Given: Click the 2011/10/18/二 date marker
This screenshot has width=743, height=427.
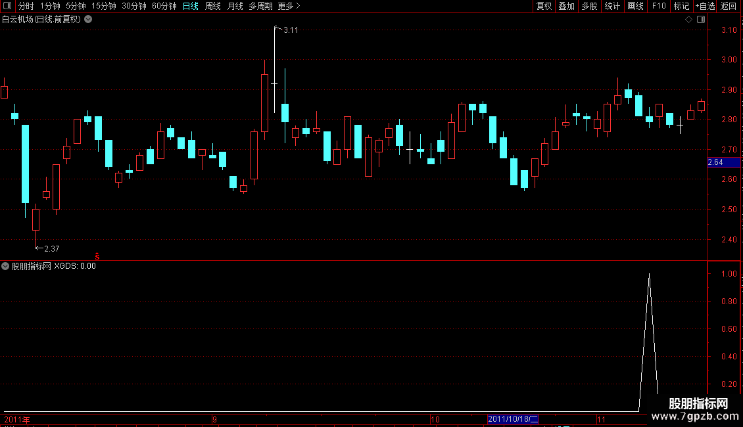Looking at the screenshot, I should coord(513,419).
